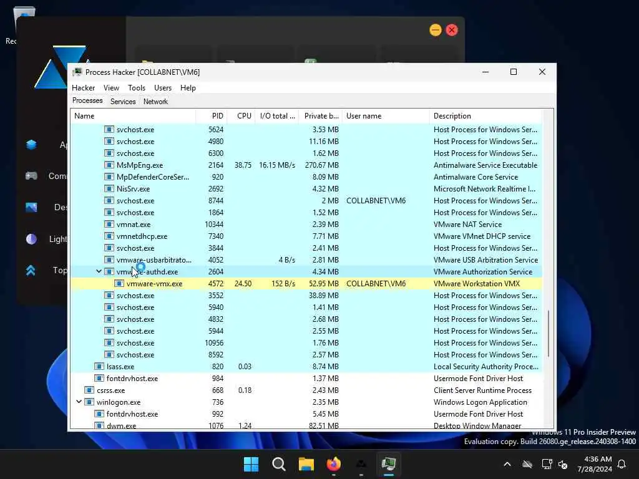Click the game controller icon in background app

coord(31,175)
